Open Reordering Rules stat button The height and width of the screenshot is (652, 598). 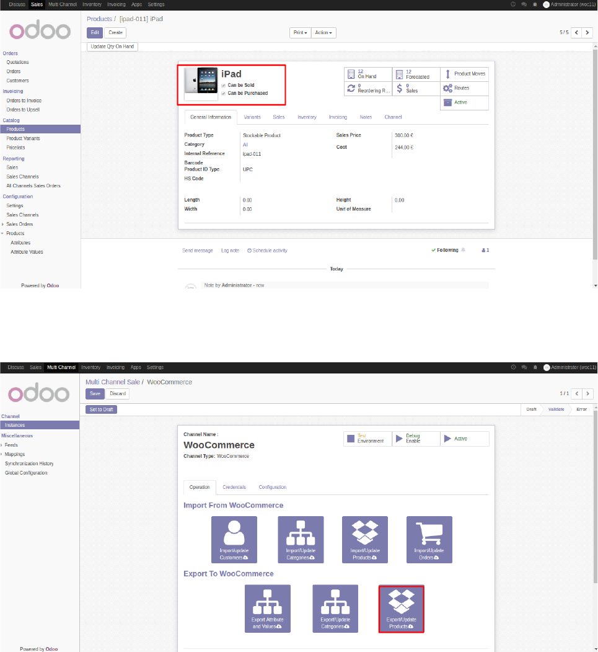[x=368, y=89]
